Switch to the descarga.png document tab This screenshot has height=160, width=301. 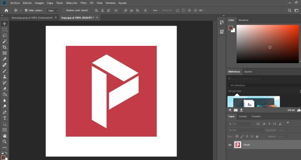pyautogui.click(x=32, y=18)
